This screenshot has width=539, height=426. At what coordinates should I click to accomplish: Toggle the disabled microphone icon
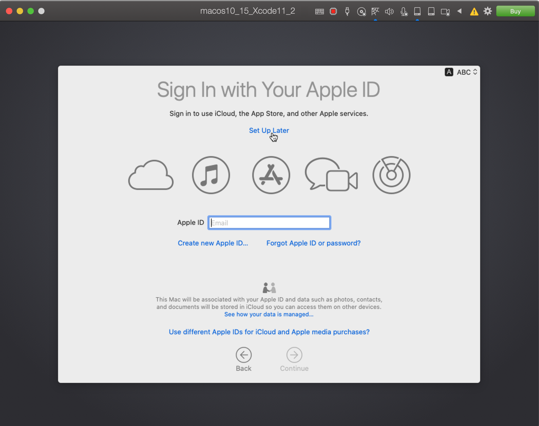click(x=403, y=11)
